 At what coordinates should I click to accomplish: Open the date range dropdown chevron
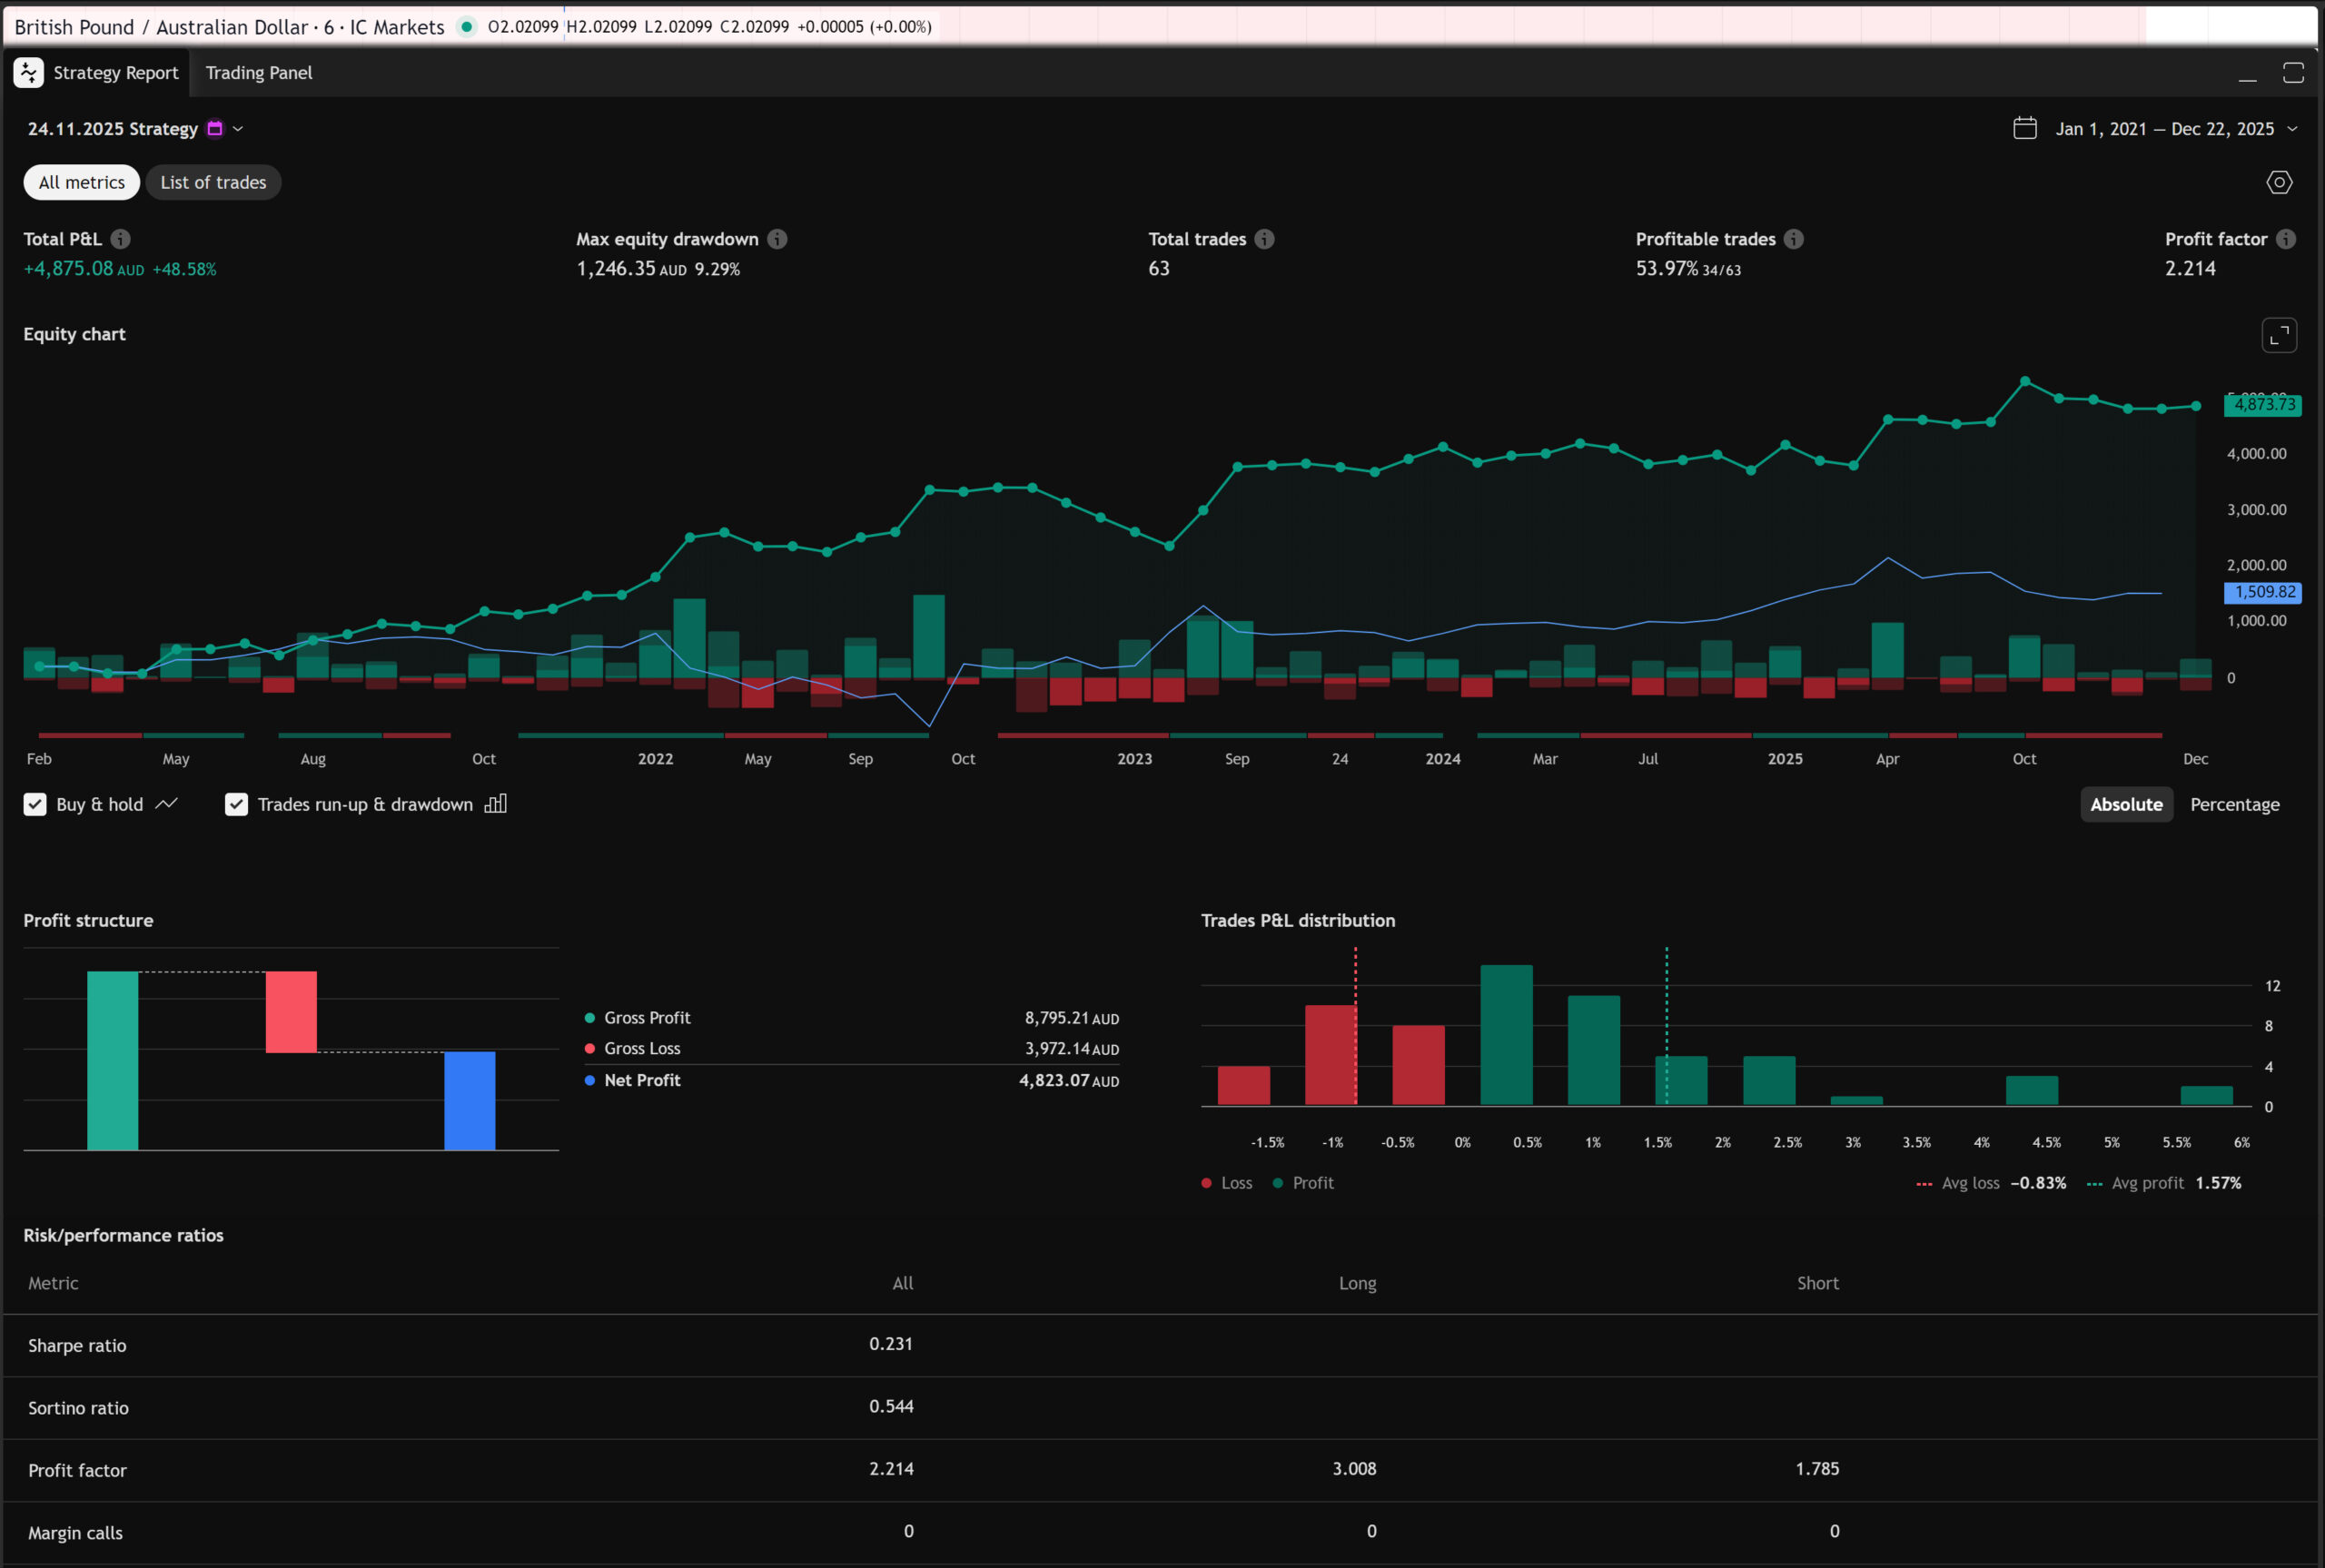click(x=2292, y=129)
